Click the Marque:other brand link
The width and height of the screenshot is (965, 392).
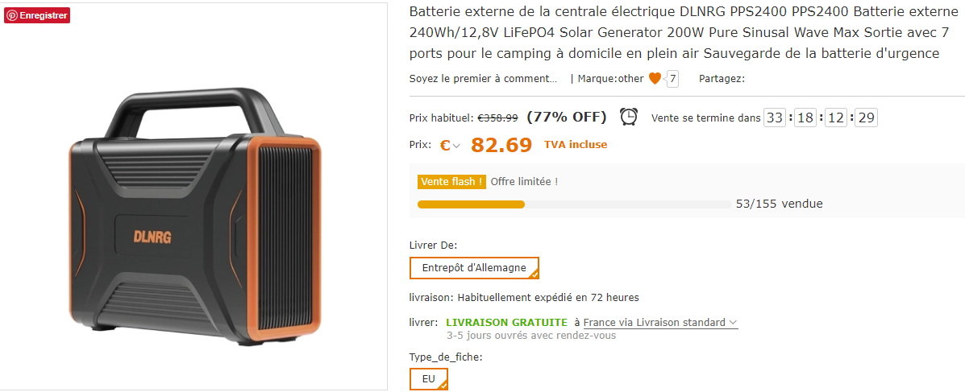tap(610, 79)
